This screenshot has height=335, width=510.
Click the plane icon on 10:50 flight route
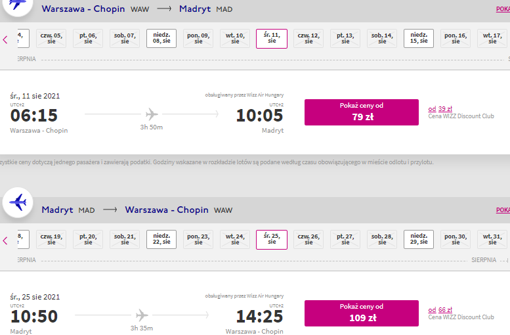tap(142, 315)
